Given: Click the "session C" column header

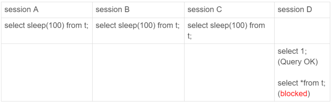Looking at the screenshot, I should pyautogui.click(x=205, y=10).
